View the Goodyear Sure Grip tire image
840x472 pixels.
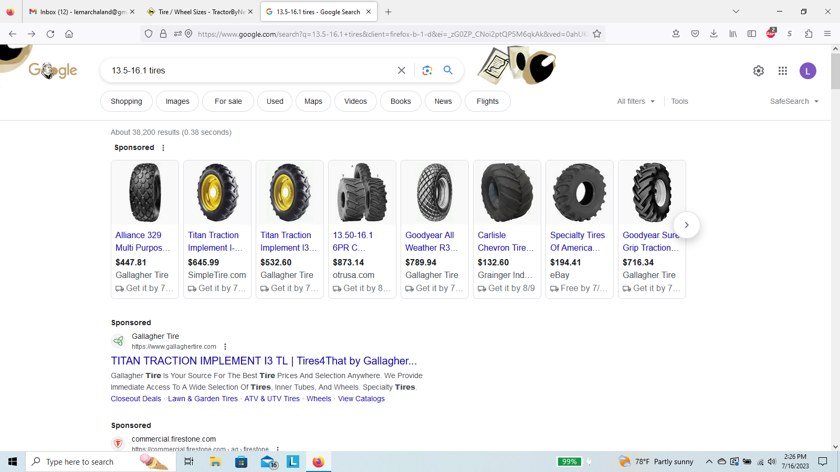tap(652, 192)
